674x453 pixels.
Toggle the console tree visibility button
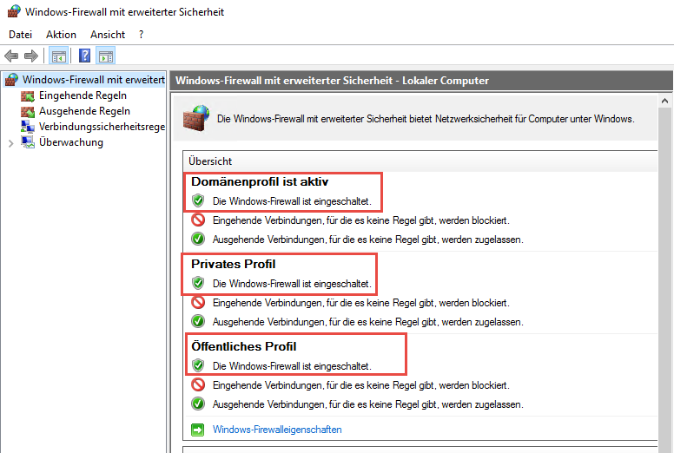click(x=58, y=56)
